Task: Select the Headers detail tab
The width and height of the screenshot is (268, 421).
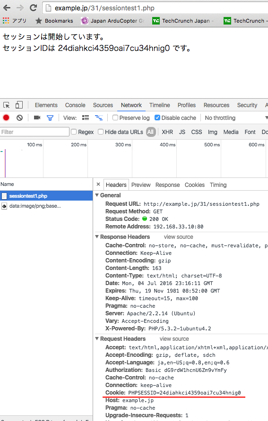Action: pyautogui.click(x=116, y=185)
